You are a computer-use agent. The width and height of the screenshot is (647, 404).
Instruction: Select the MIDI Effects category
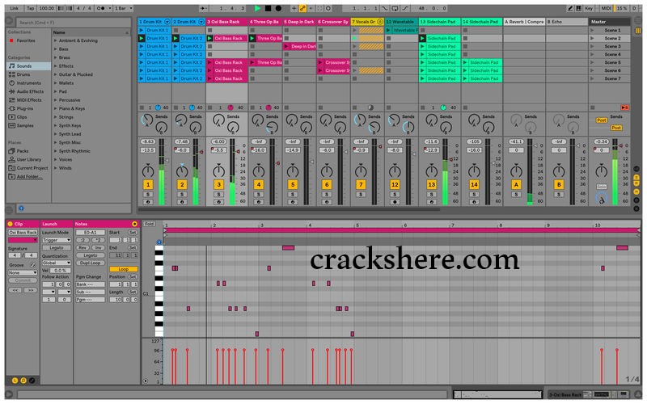[29, 99]
